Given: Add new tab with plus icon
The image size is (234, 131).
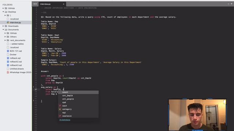Looking at the screenshot, I should coord(228,4).
